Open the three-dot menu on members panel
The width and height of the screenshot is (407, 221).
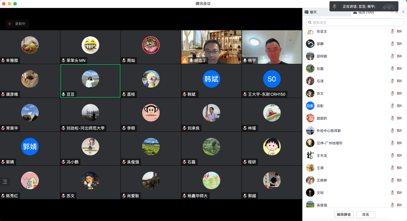pos(392,12)
